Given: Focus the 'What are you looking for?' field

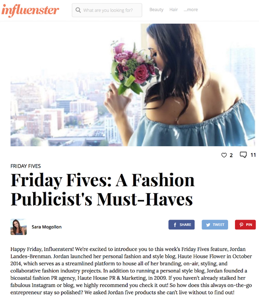Looking at the screenshot, I should pos(107,10).
